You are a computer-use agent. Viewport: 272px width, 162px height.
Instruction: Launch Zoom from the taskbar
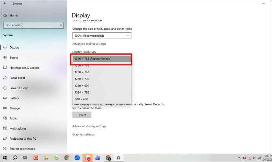click(x=77, y=158)
